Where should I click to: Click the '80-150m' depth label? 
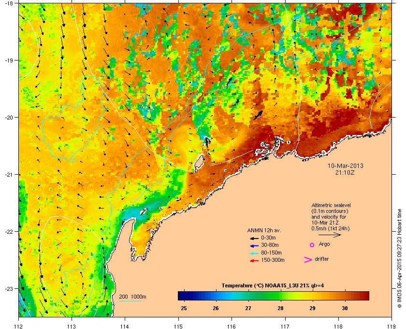pyautogui.click(x=271, y=253)
